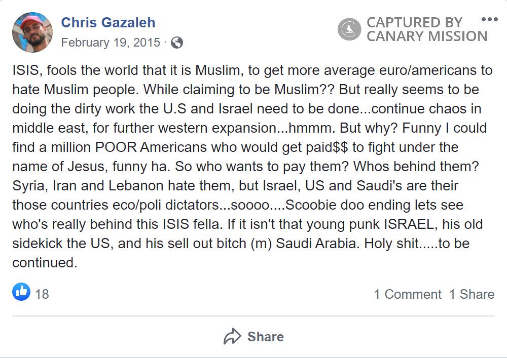Image resolution: width=507 pixels, height=358 pixels.
Task: Open Chris Gazaleh's profile link
Action: [x=107, y=22]
